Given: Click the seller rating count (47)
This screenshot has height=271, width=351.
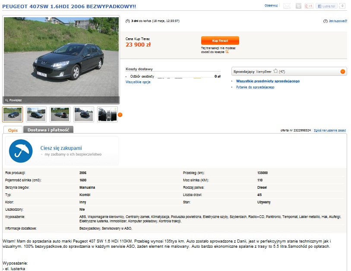Looking at the screenshot, I should point(282,72).
